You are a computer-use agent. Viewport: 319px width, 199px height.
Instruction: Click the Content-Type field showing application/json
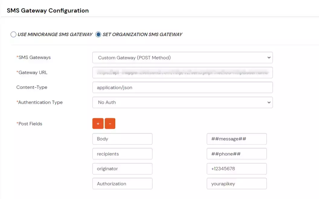click(x=182, y=87)
